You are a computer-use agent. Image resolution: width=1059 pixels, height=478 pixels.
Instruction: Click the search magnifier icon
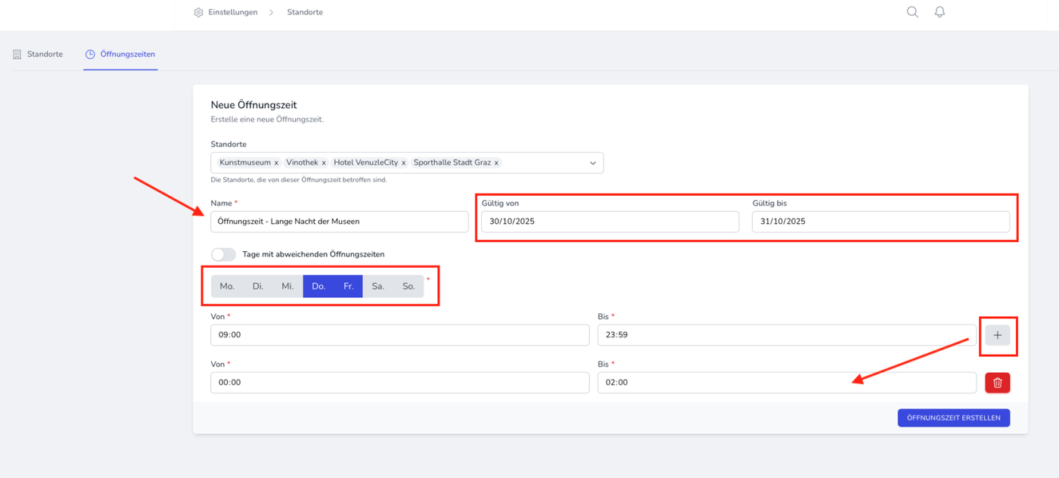[912, 12]
